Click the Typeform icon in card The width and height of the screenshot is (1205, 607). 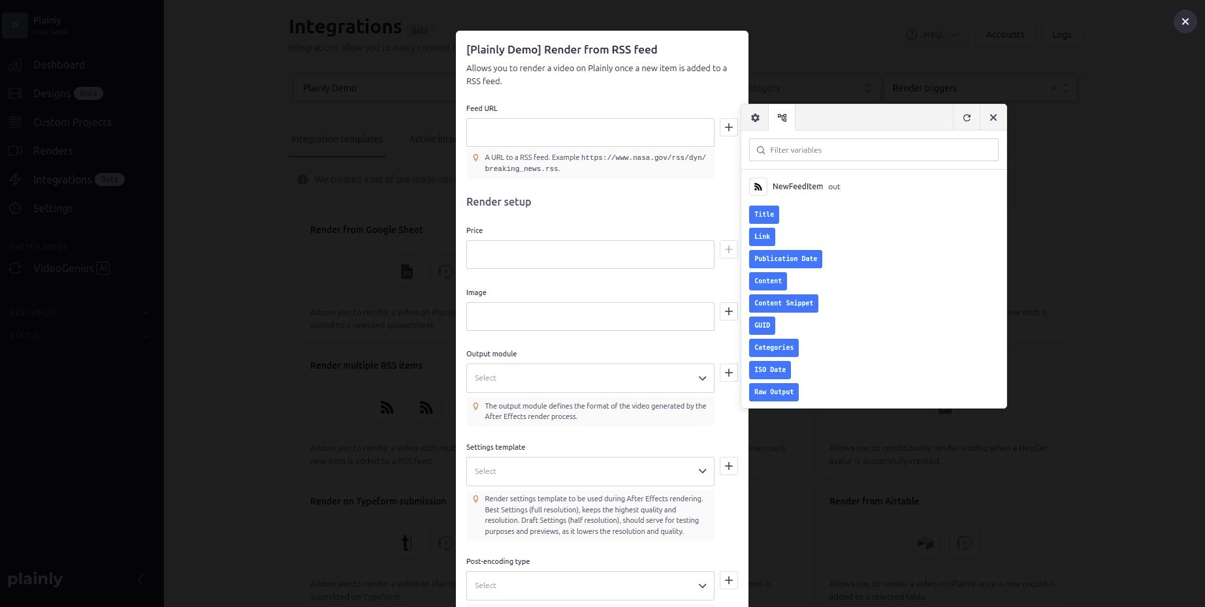(407, 543)
